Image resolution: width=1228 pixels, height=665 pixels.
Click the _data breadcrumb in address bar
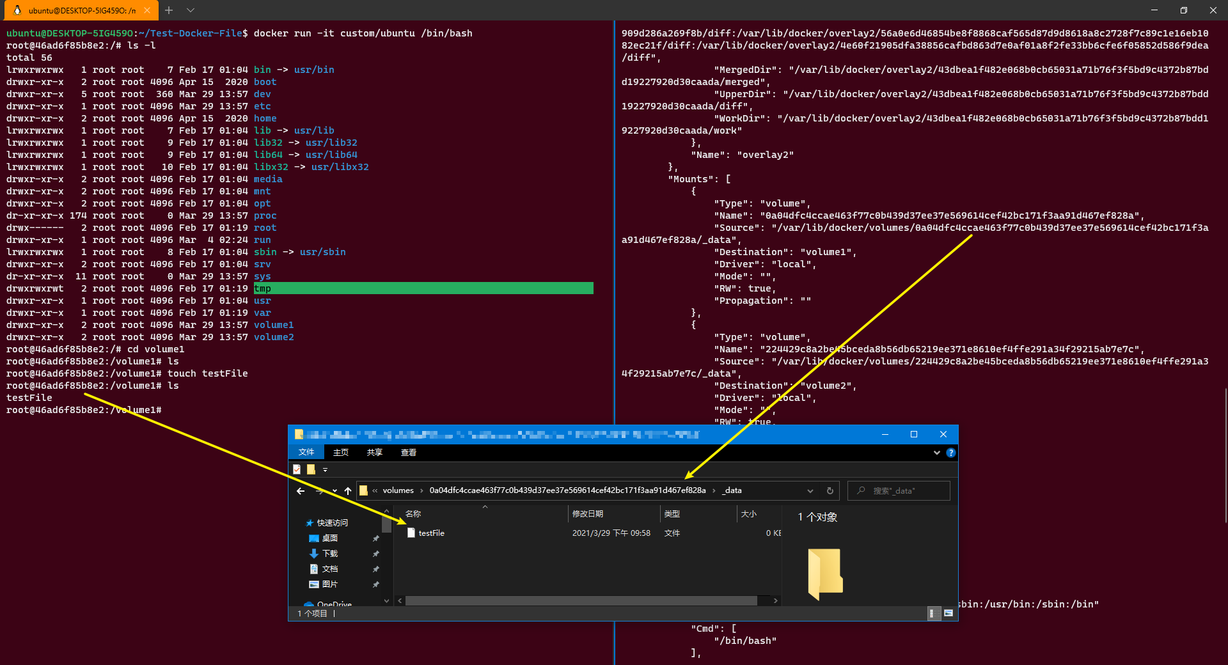(733, 490)
